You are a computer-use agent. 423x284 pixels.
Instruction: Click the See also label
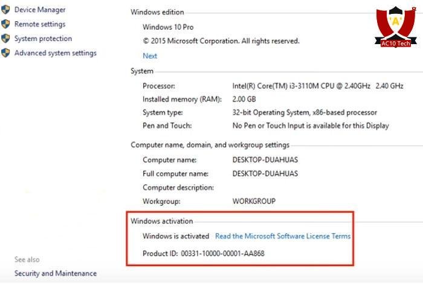pos(27,259)
